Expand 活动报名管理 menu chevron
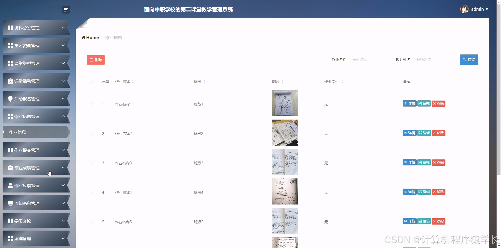Screen dimensions: 501x248 click(63, 98)
